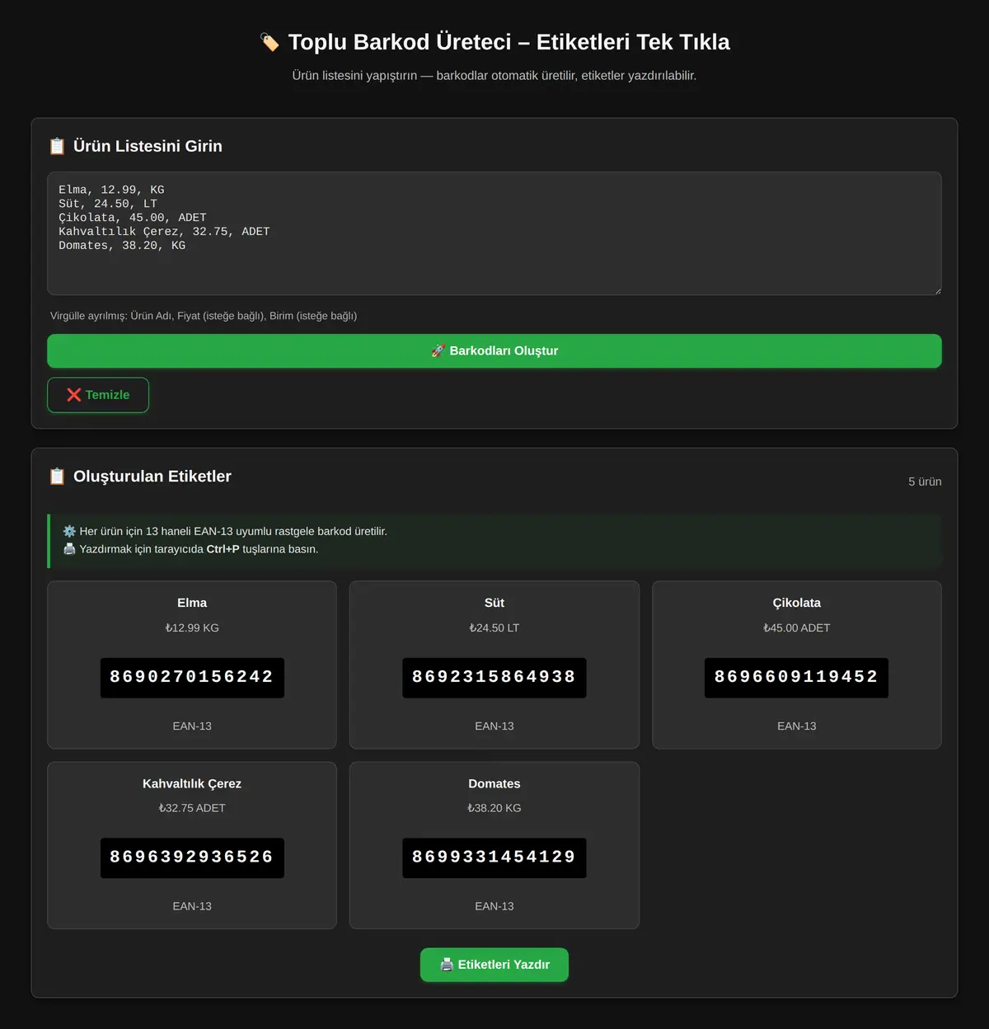Click the price tag icon beside the title
Viewport: 989px width, 1029px height.
point(270,42)
